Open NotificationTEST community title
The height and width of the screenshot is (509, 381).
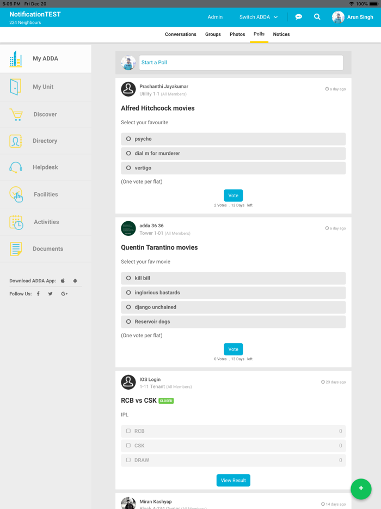pos(35,14)
